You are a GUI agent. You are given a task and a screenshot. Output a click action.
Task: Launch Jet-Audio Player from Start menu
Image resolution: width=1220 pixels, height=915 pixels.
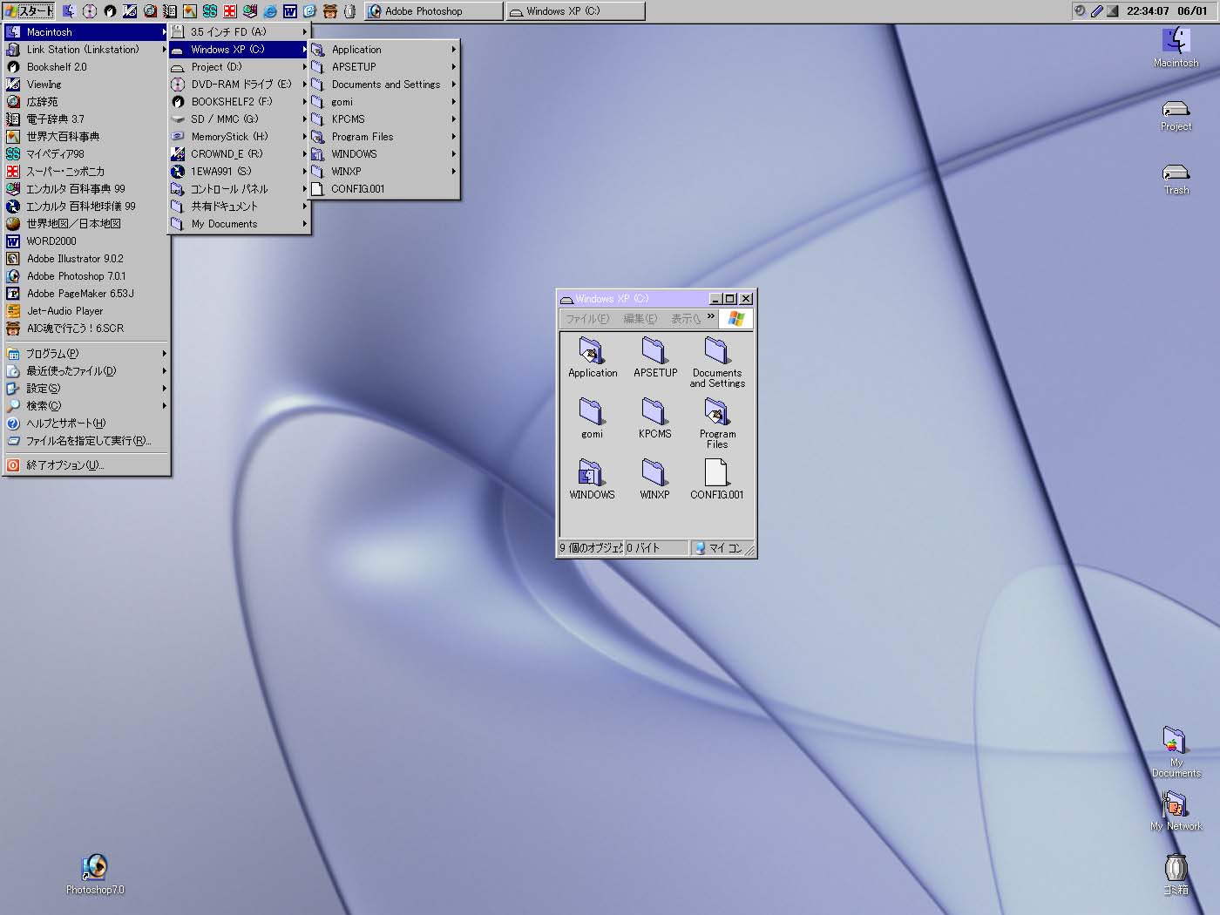click(85, 310)
